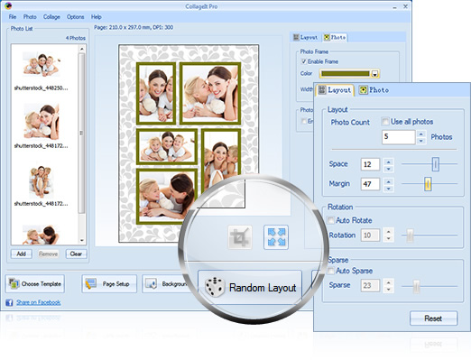471x360 pixels.
Task: Click the Photo Count input field
Action: pos(399,137)
